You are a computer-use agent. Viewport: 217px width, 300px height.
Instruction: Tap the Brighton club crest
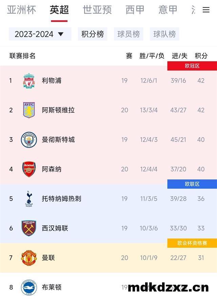coord(29,287)
